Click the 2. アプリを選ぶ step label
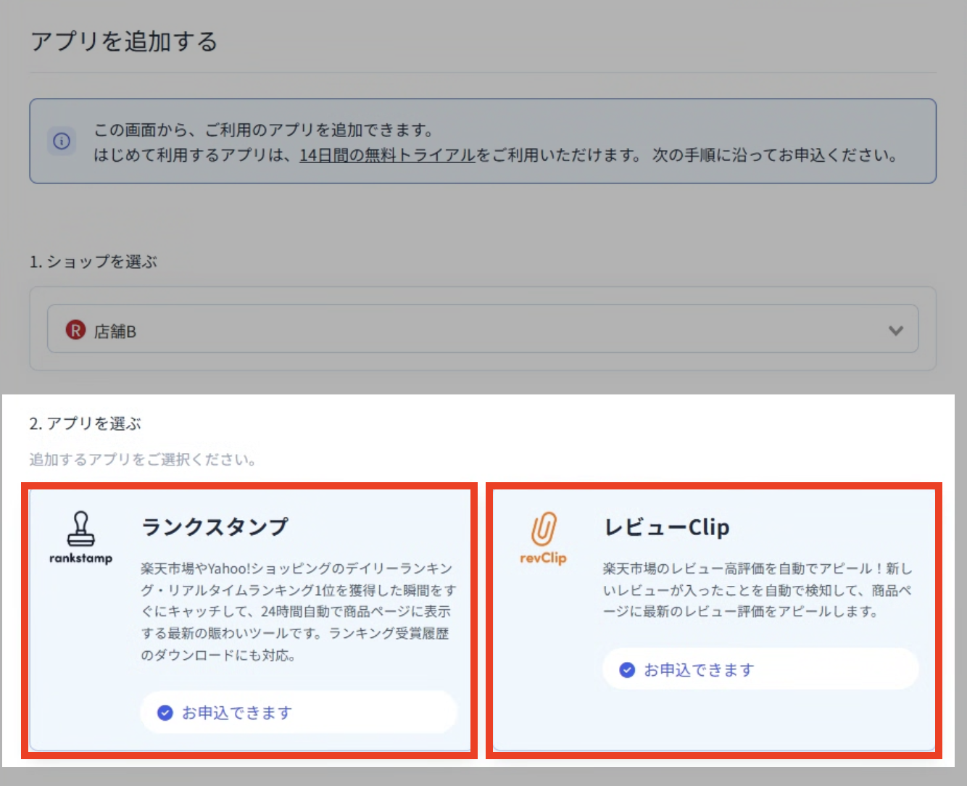The width and height of the screenshot is (967, 786). click(85, 423)
